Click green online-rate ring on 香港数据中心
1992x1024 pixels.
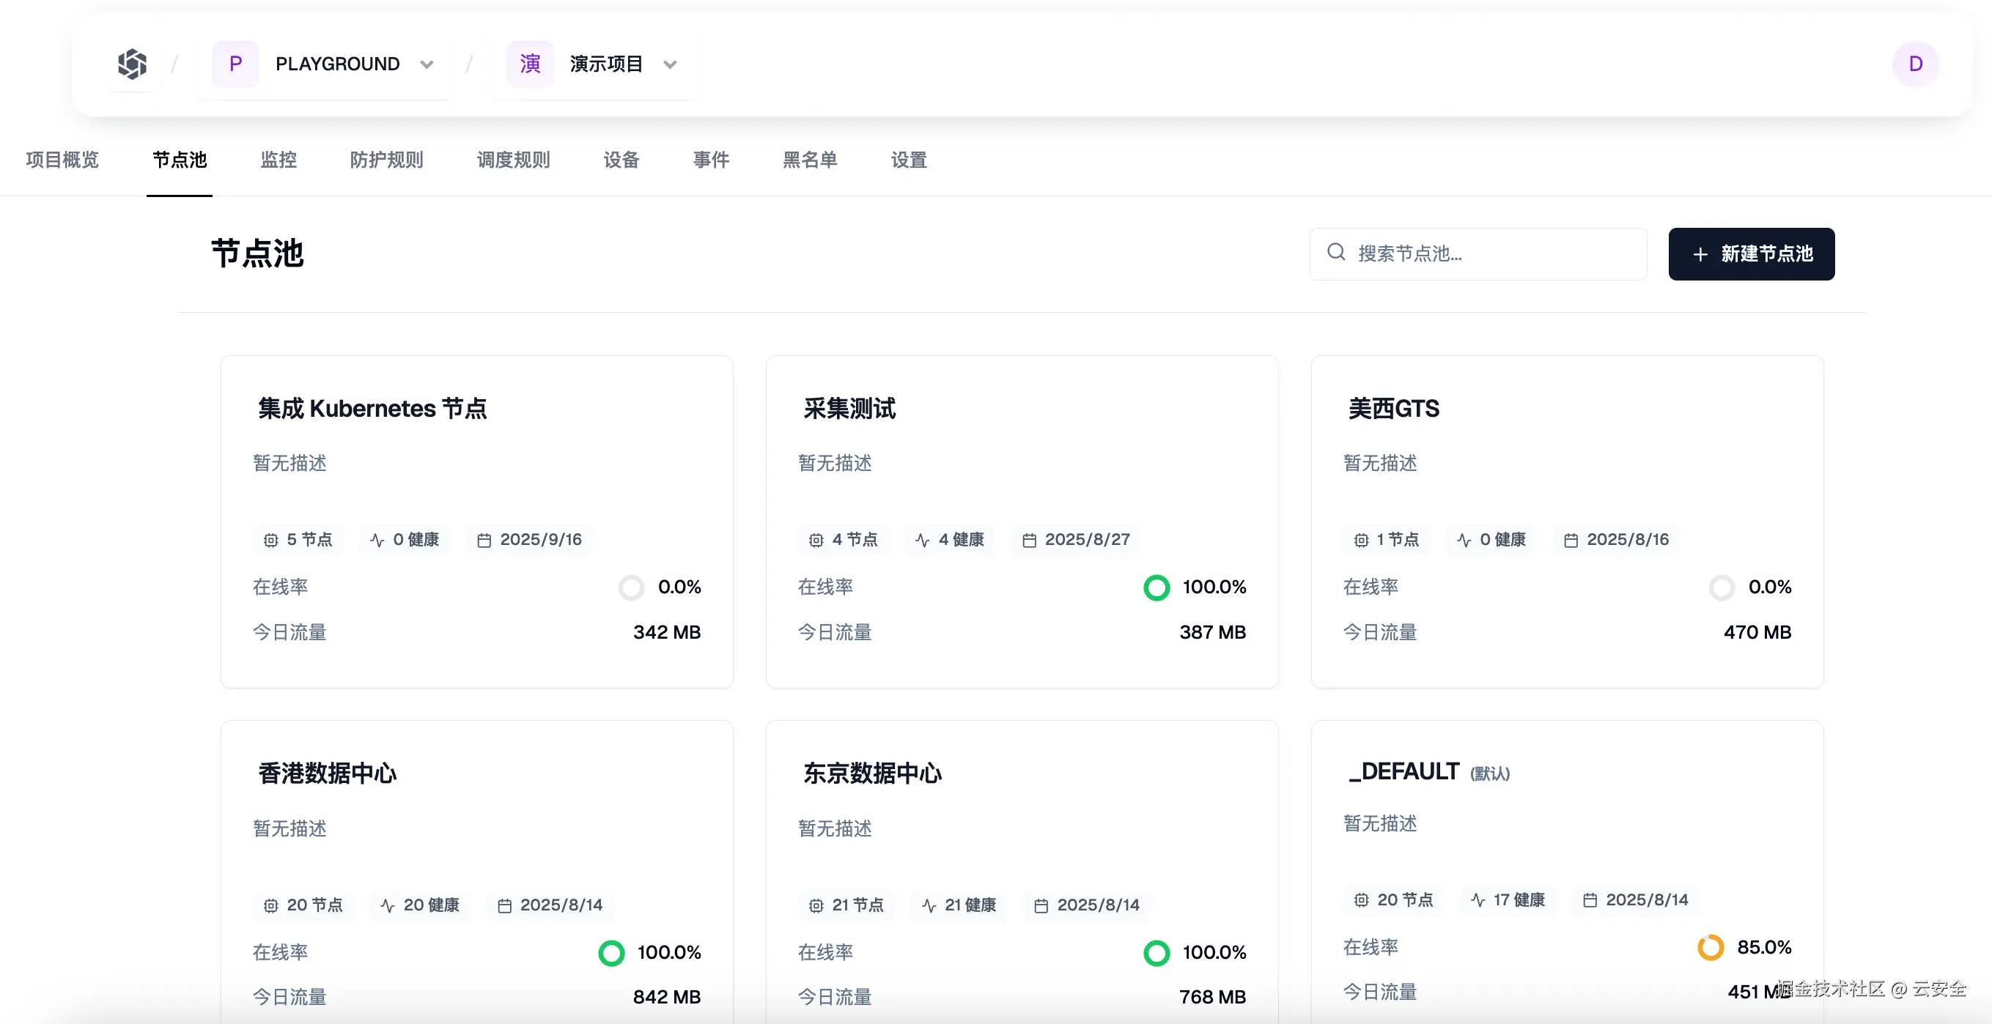click(611, 953)
